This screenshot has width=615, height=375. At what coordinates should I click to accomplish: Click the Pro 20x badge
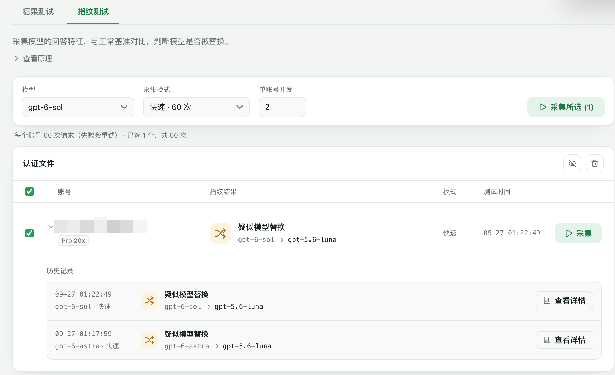[x=73, y=240]
